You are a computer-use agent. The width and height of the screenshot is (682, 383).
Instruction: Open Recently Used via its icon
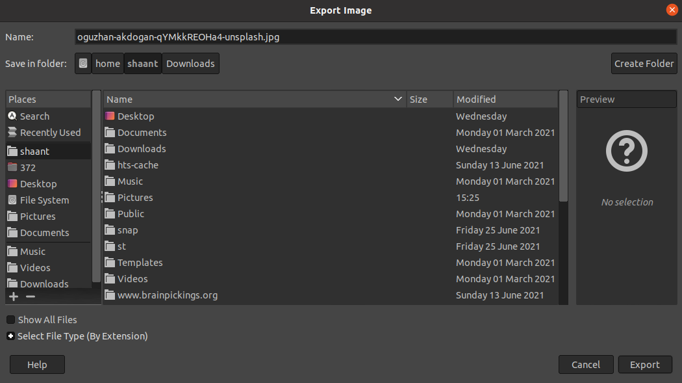(12, 132)
